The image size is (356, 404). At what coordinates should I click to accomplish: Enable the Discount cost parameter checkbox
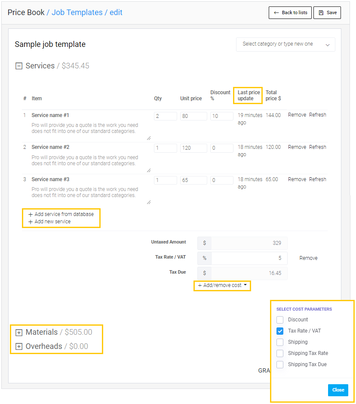[280, 320]
